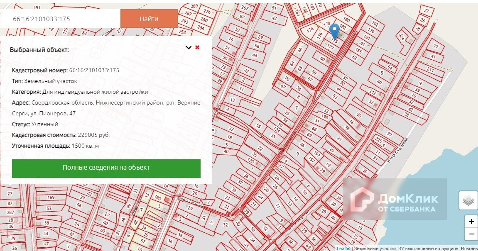Click parcel 289 at the map top

point(194,6)
